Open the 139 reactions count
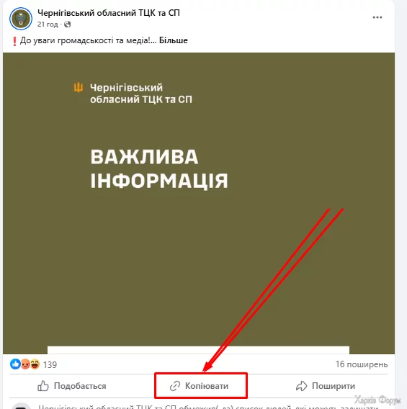Screen dimensions: 407x409 [x=50, y=364]
